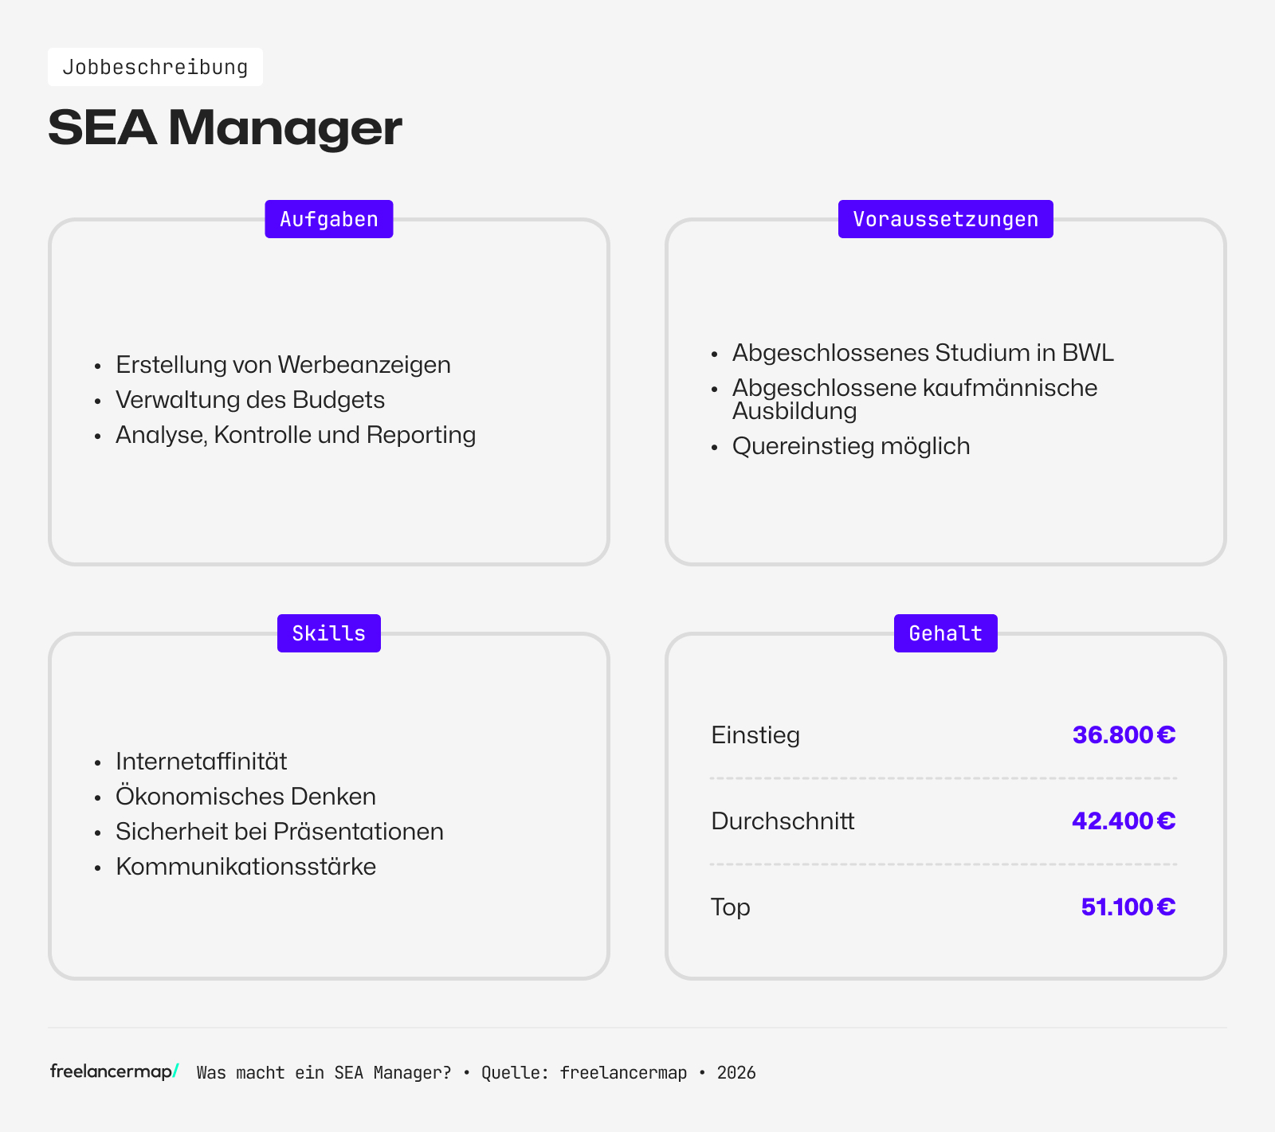Click the 36.800 € Einstieg salary value

tap(1124, 735)
